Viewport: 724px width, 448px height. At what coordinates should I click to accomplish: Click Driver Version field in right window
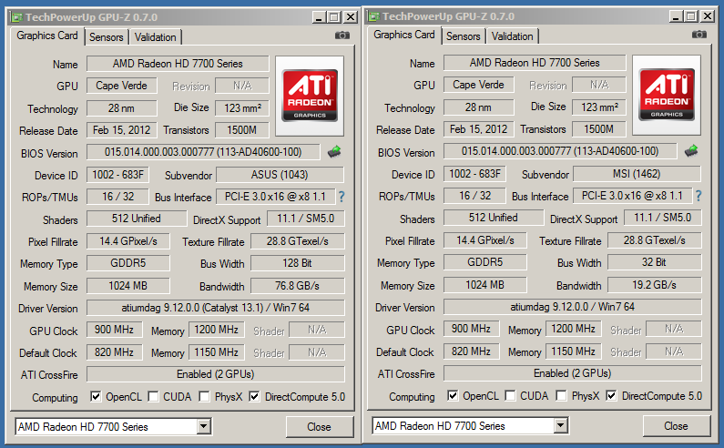coord(573,307)
